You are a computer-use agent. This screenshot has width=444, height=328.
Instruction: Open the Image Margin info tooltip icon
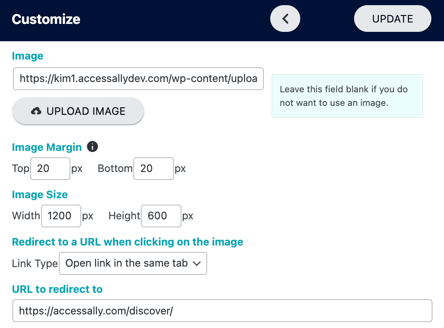click(92, 147)
